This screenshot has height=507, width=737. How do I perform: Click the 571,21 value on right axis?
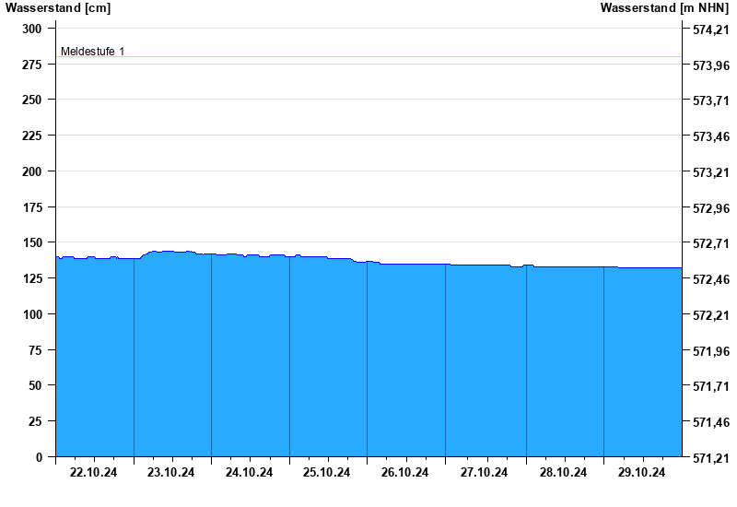[x=711, y=458]
